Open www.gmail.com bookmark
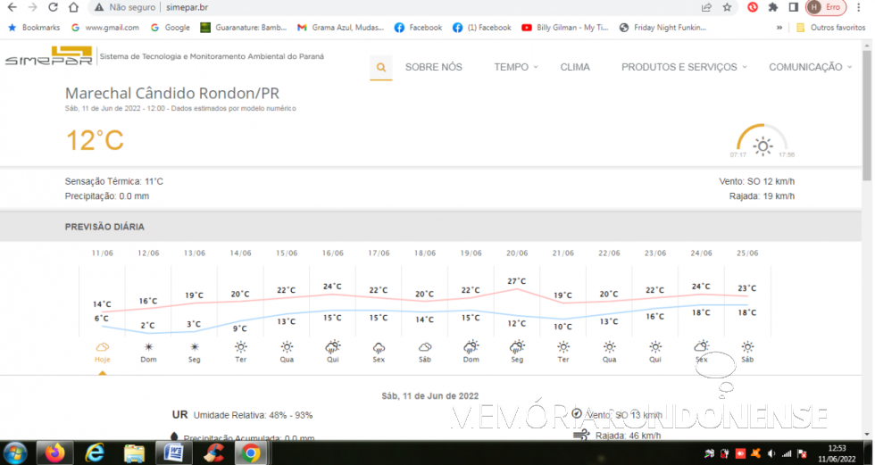This screenshot has height=465, width=875. pyautogui.click(x=105, y=28)
